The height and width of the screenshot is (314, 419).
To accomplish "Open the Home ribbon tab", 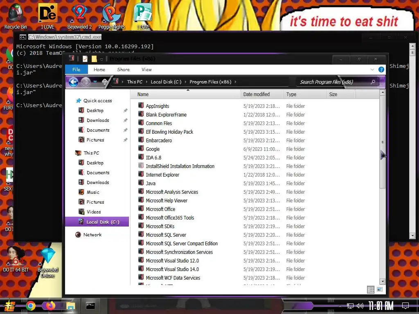I will coord(99,70).
